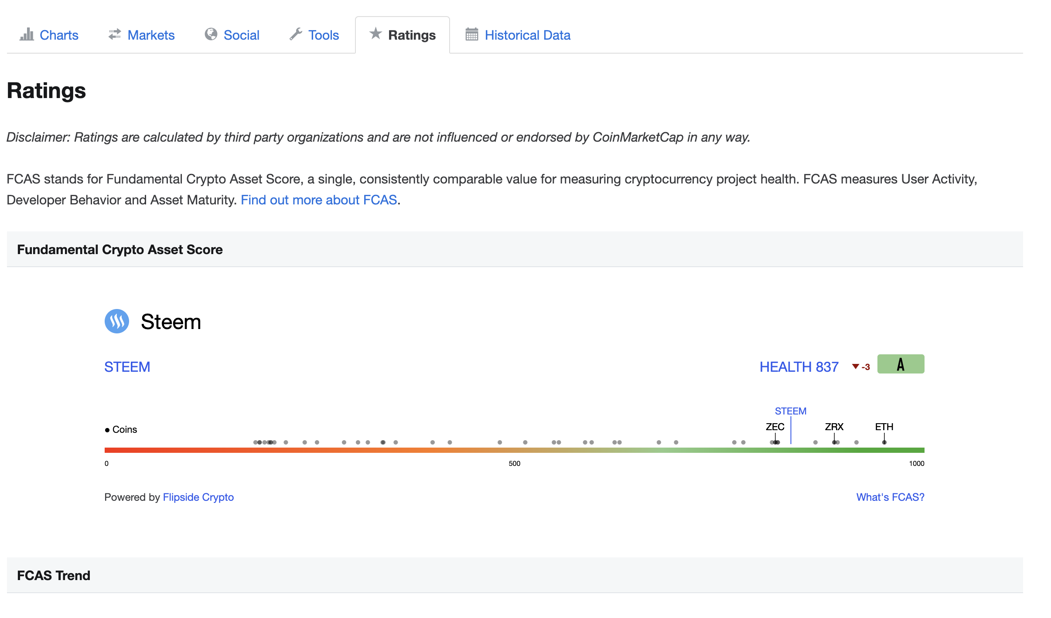Image resolution: width=1051 pixels, height=618 pixels.
Task: Click the bar chart icon beside Charts
Action: tap(27, 34)
